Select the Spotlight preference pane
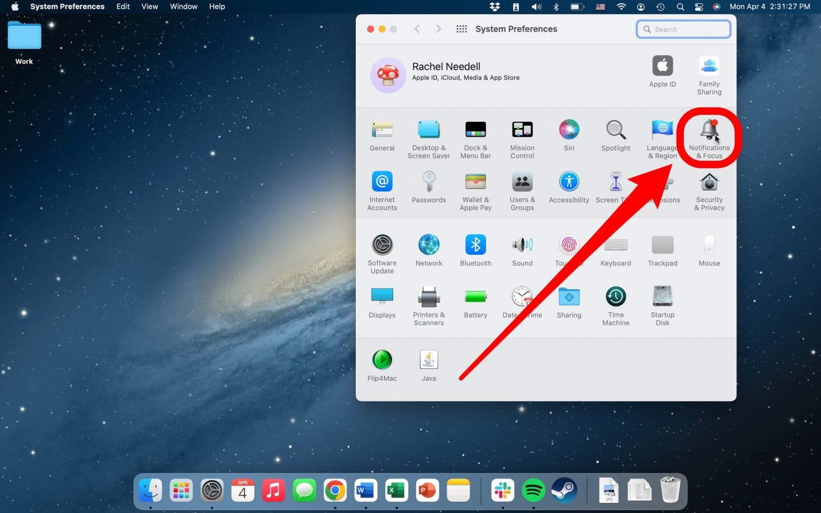 615,135
